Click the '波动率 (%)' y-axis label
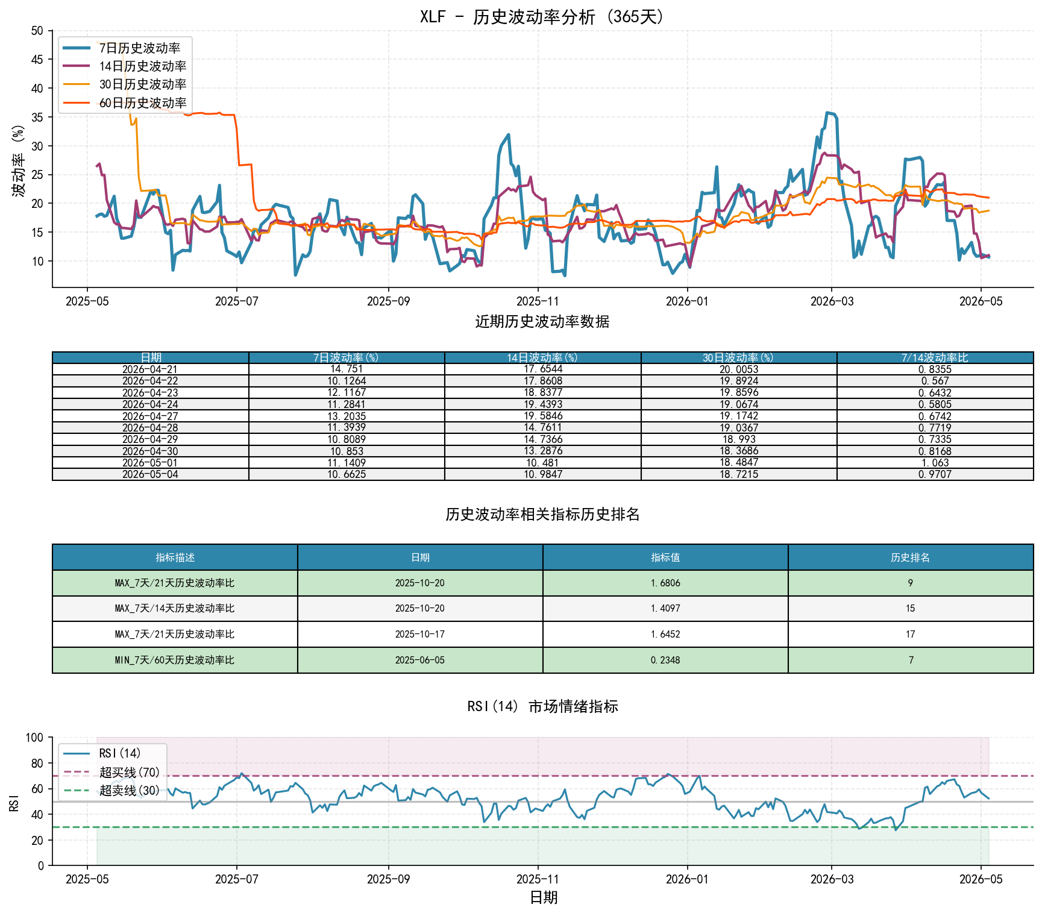1042x913 pixels. tap(19, 160)
